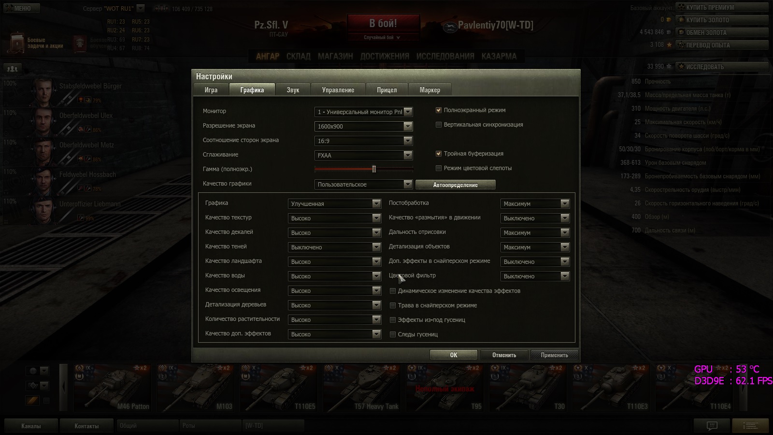Click the battle missions icon

coord(18,43)
